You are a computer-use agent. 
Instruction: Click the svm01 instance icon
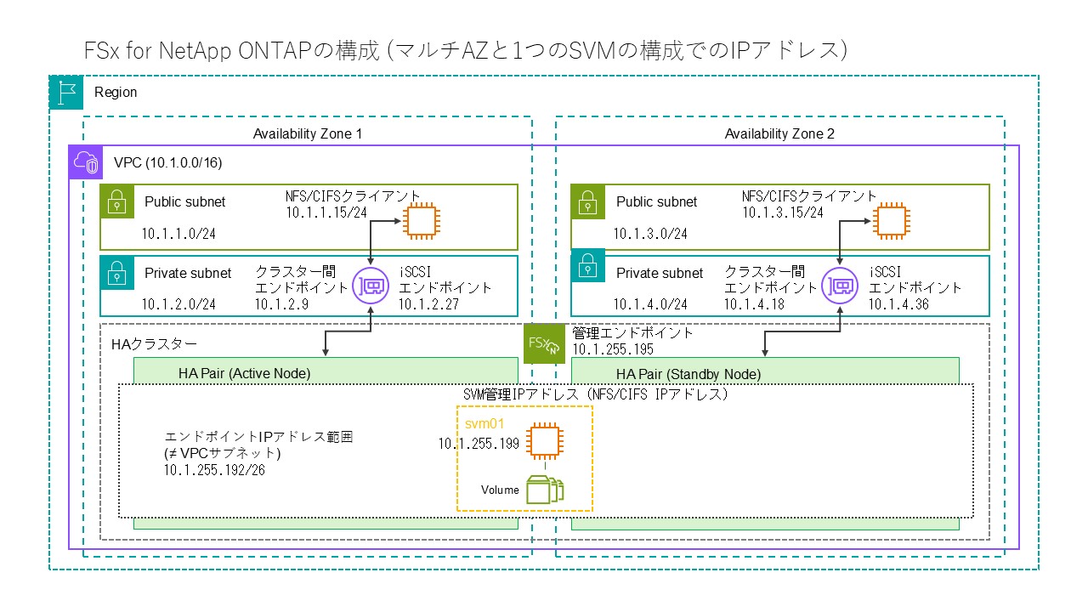(x=543, y=441)
